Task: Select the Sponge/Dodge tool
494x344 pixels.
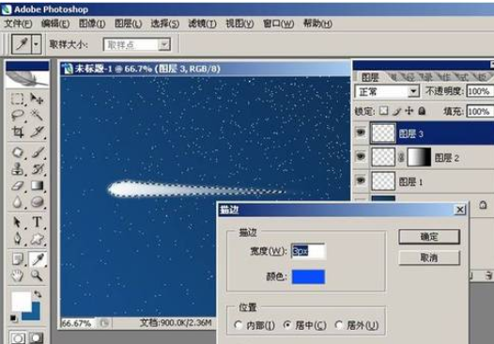Action: tap(38, 202)
